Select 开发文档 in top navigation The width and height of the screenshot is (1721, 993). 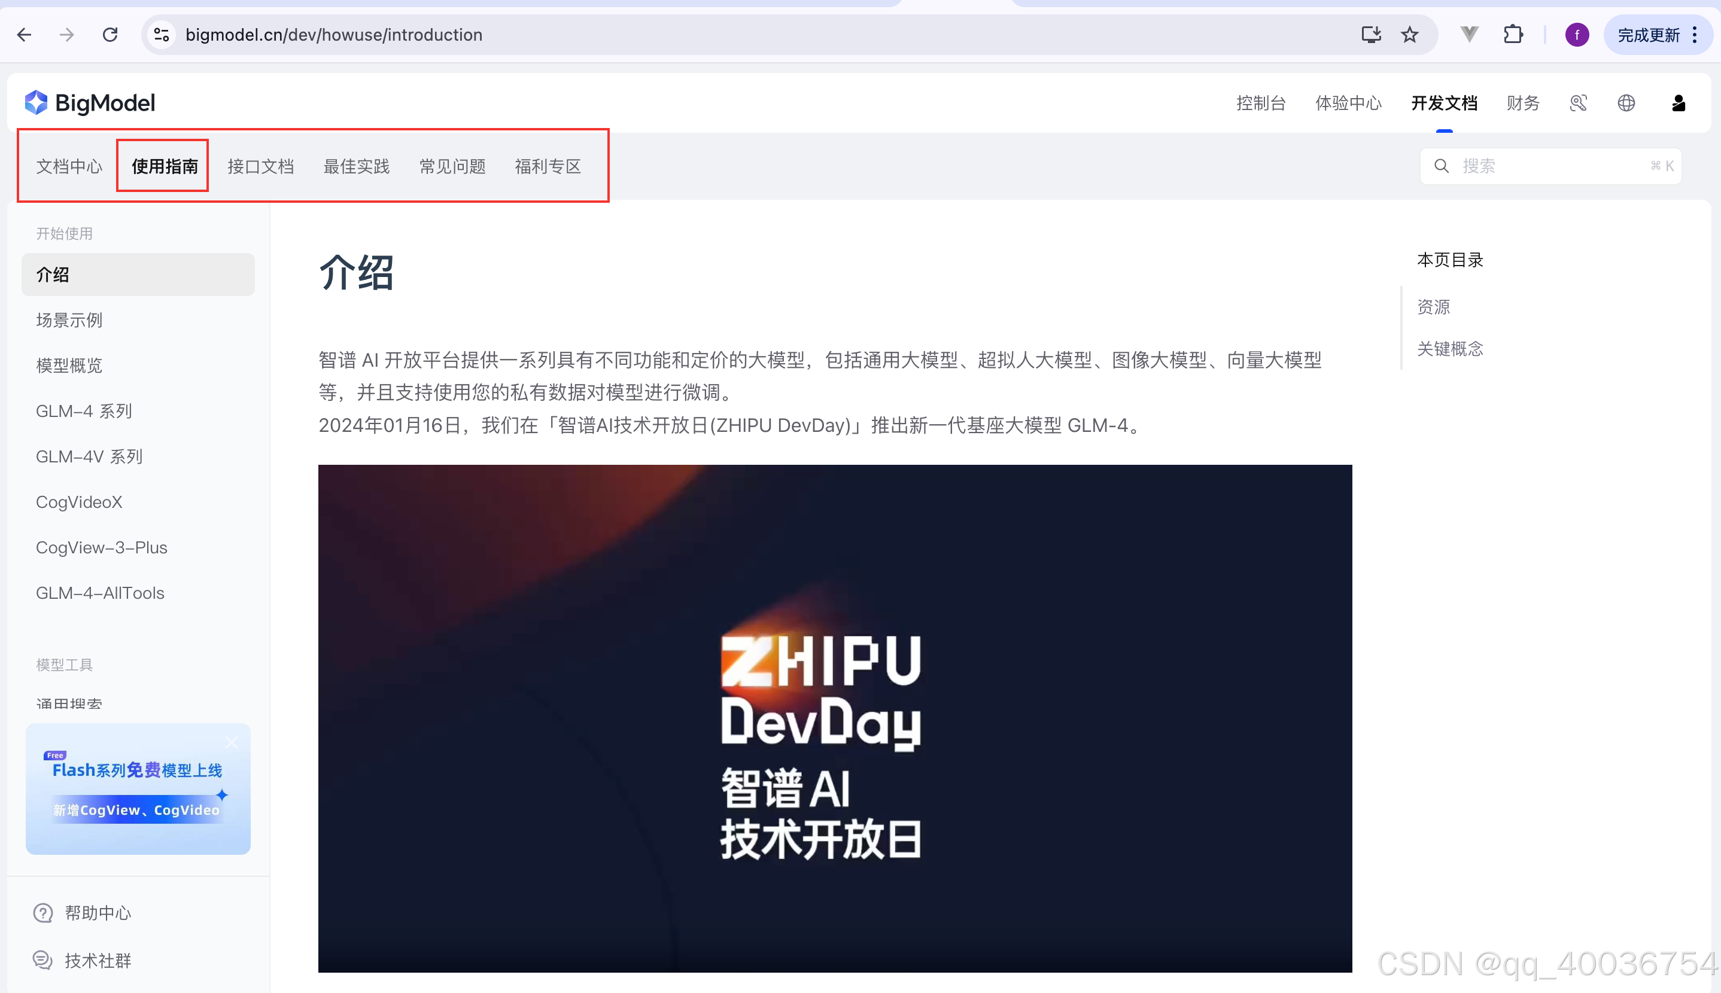(x=1444, y=103)
